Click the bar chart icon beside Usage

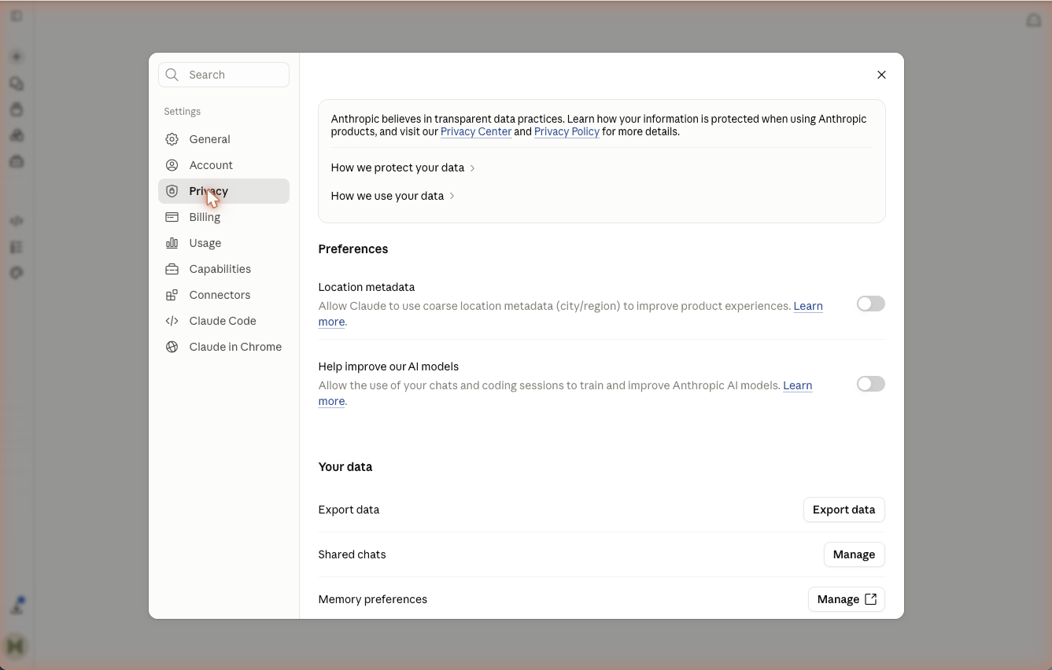[172, 243]
